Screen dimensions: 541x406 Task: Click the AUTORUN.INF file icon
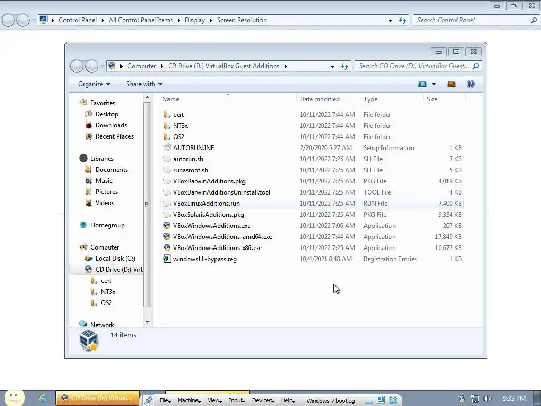[x=166, y=148]
